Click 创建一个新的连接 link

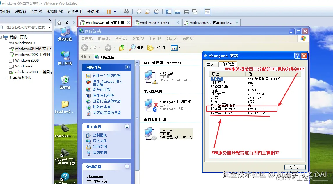tap(107, 76)
